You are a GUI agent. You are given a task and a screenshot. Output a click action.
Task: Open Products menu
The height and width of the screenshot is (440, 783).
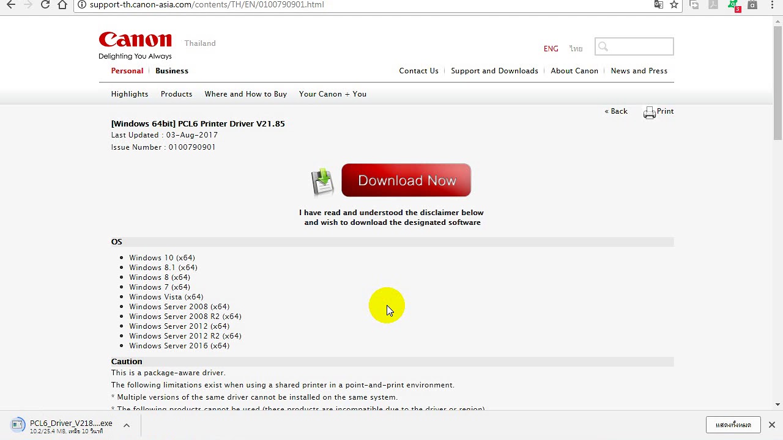pos(176,94)
